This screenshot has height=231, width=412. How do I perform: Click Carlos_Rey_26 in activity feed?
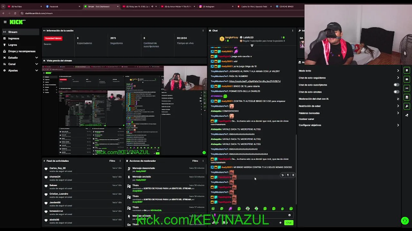(57, 168)
